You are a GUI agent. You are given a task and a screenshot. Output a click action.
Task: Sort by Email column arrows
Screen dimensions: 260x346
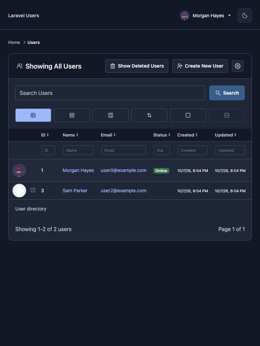coord(114,135)
